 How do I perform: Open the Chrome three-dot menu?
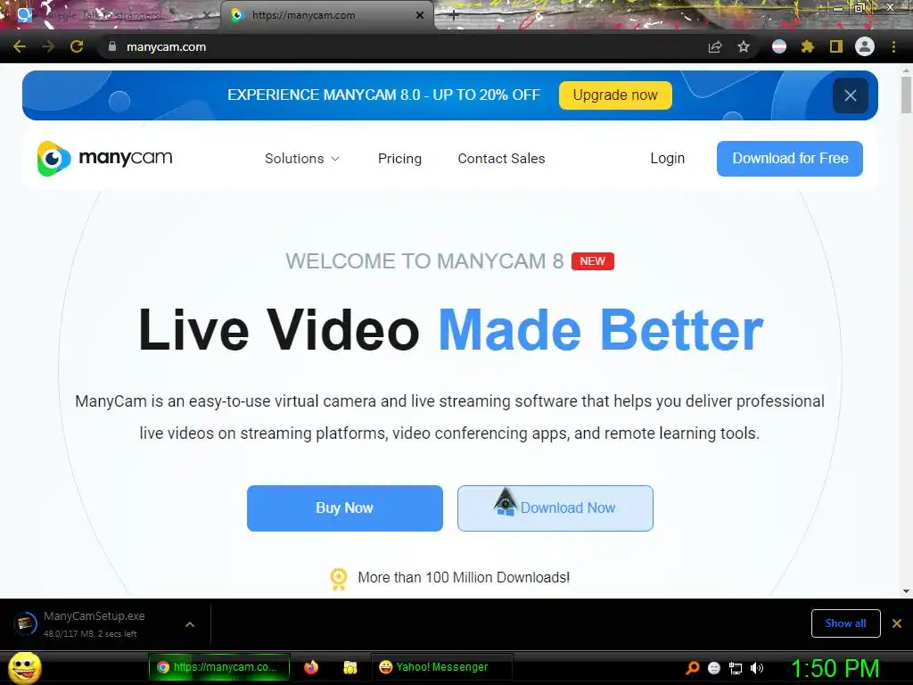(x=893, y=47)
